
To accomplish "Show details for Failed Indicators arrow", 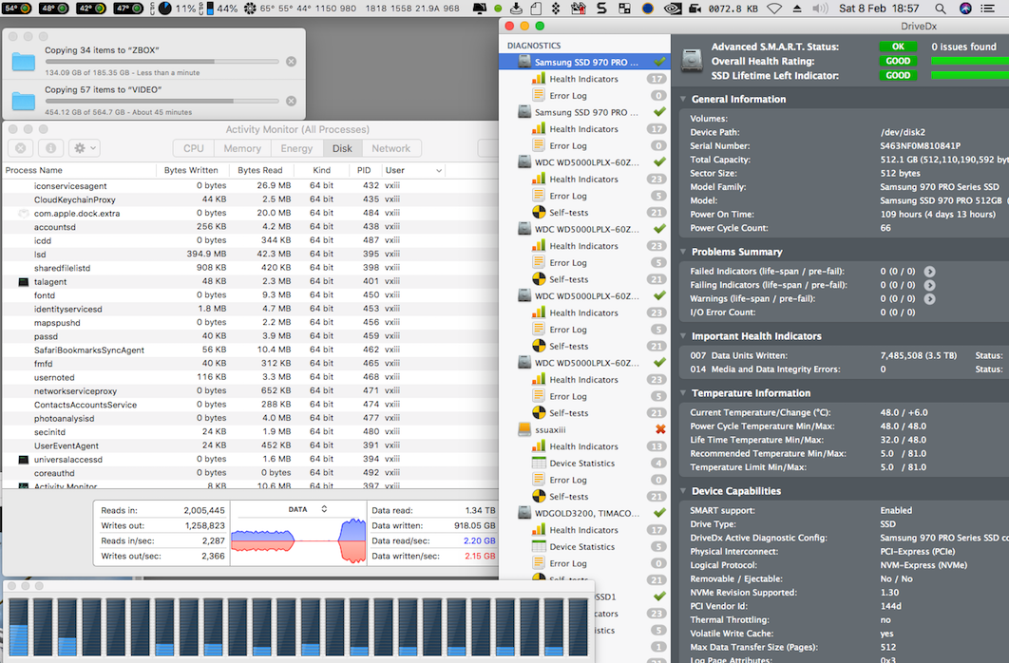I will (x=930, y=272).
